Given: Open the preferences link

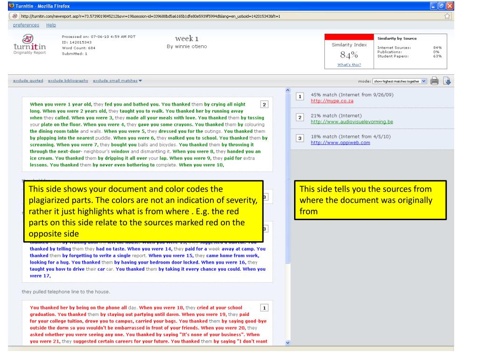Looking at the screenshot, I should [26, 25].
